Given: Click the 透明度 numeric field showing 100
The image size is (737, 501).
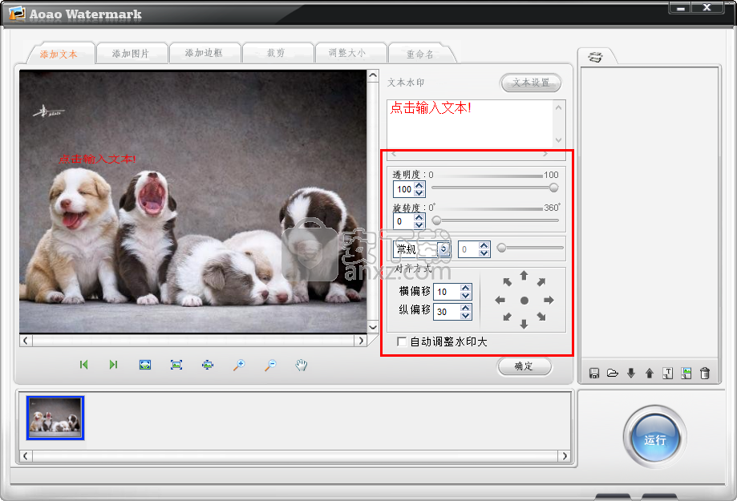Looking at the screenshot, I should pyautogui.click(x=403, y=189).
